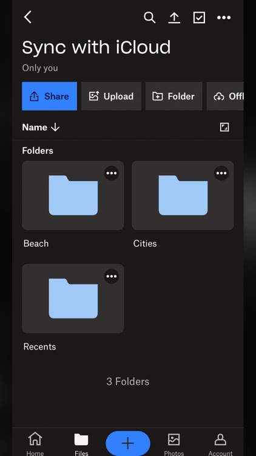The height and width of the screenshot is (456, 256).
Task: Tap the Beach folder name label
Action: point(36,243)
